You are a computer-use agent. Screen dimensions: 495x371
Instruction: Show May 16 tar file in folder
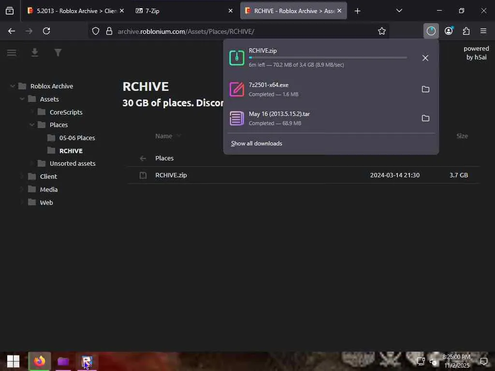(x=425, y=118)
